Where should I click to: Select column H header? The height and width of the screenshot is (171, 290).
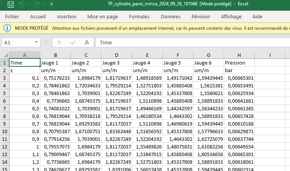coord(239,55)
